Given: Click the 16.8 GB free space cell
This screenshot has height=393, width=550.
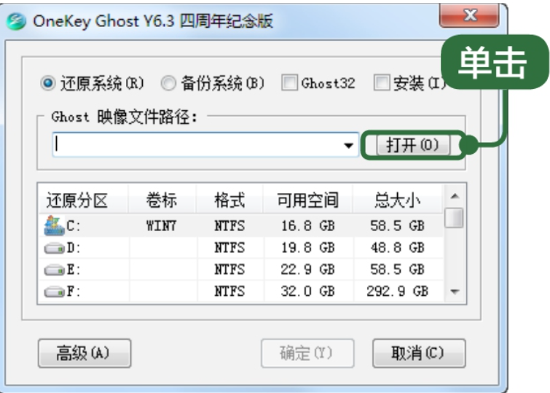Looking at the screenshot, I should tap(308, 226).
